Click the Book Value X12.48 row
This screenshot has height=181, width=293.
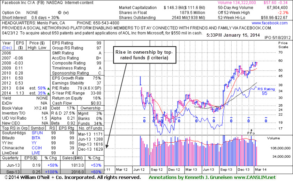[x=24, y=108]
